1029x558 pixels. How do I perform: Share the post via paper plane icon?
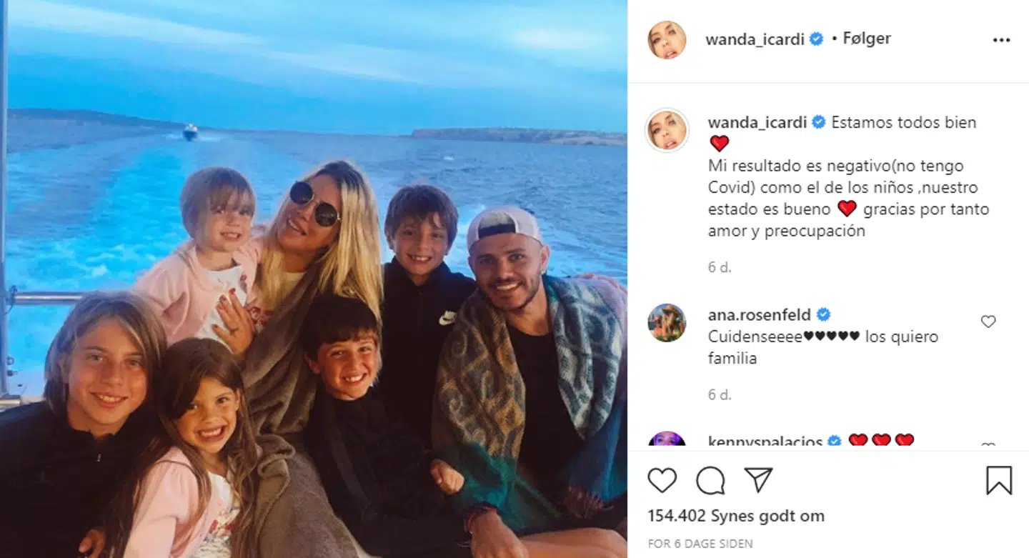pos(758,480)
